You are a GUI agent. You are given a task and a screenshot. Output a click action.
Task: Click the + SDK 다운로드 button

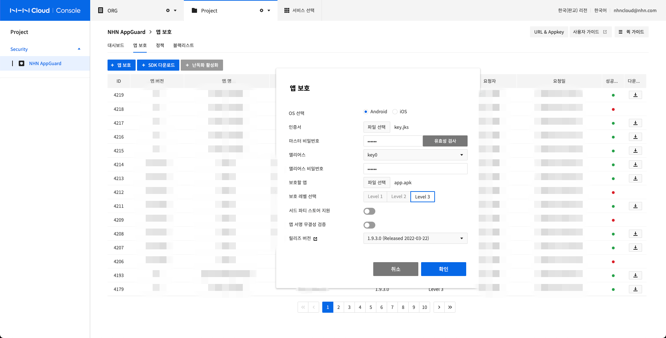[158, 65]
